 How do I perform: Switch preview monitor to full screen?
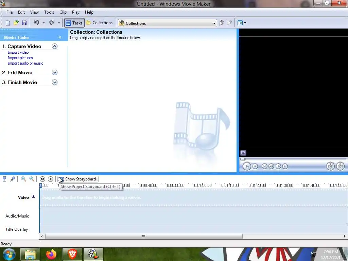point(243,153)
